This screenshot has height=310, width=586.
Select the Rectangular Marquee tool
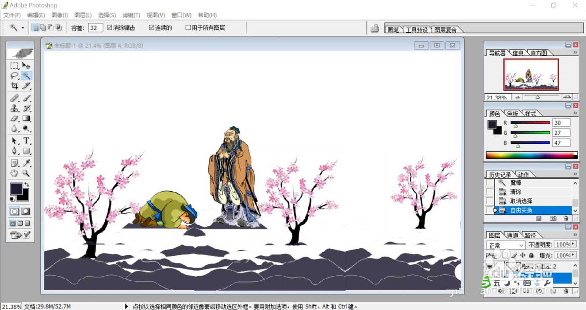click(14, 66)
